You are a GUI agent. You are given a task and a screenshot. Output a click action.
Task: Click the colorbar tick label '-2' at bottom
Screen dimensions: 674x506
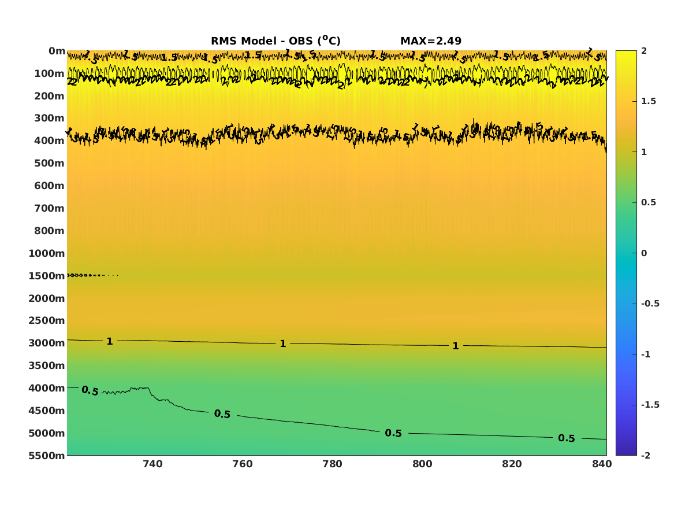tap(646, 456)
